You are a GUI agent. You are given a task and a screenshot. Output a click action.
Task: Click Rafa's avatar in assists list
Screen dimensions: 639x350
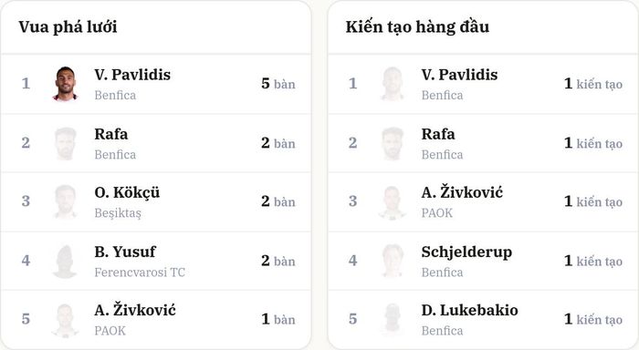(392, 143)
